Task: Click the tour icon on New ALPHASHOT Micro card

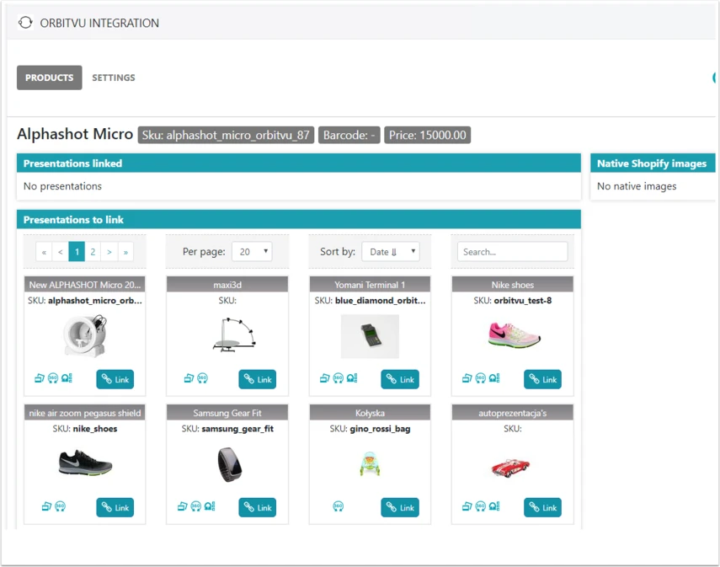Action: click(67, 378)
